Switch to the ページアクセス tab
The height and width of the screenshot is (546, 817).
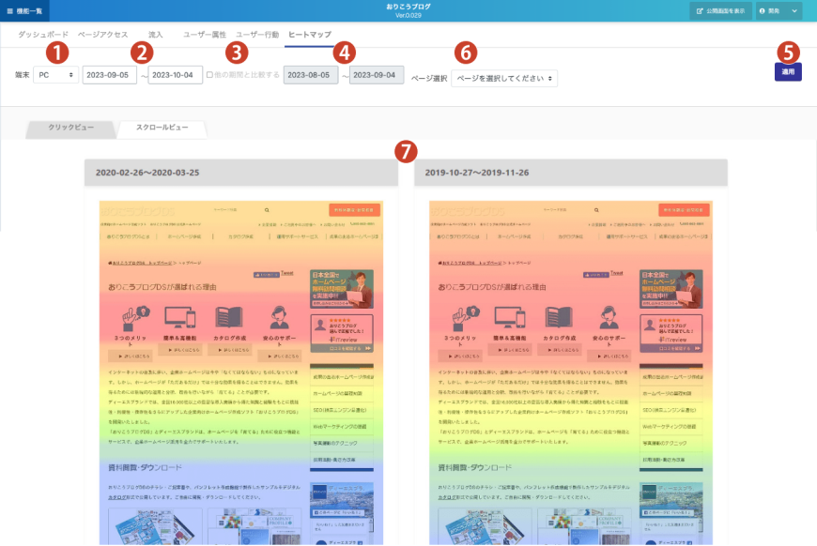[x=102, y=34]
